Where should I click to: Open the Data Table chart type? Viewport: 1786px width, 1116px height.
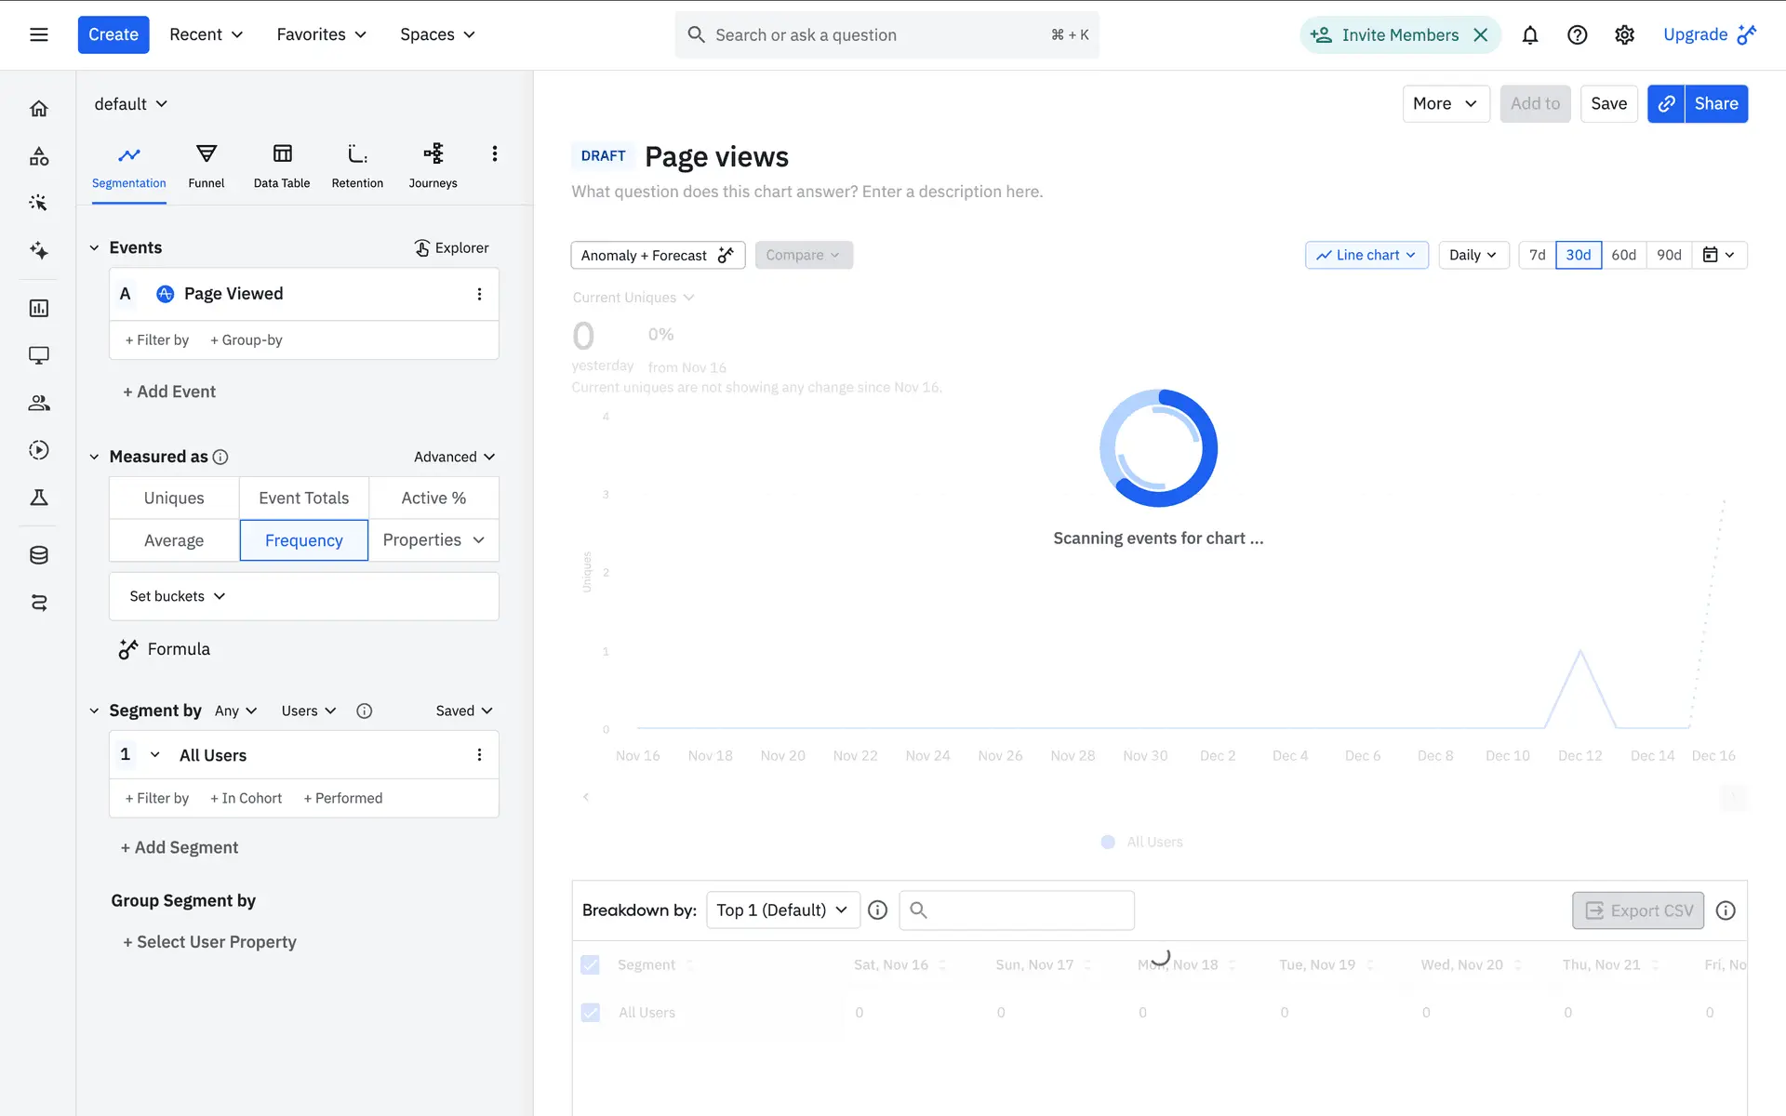click(x=282, y=166)
